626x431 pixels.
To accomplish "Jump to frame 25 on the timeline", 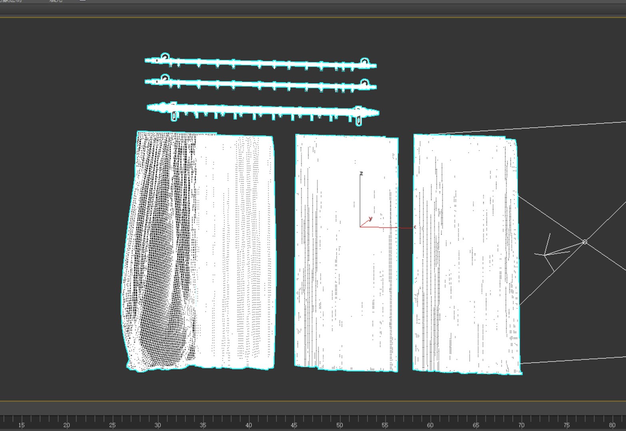I will [x=112, y=425].
